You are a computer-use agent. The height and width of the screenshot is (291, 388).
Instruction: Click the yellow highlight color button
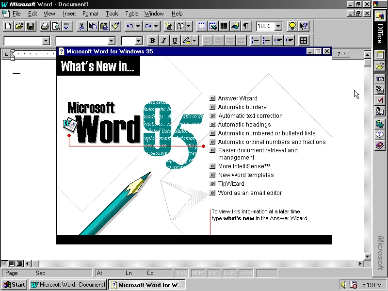(x=187, y=40)
